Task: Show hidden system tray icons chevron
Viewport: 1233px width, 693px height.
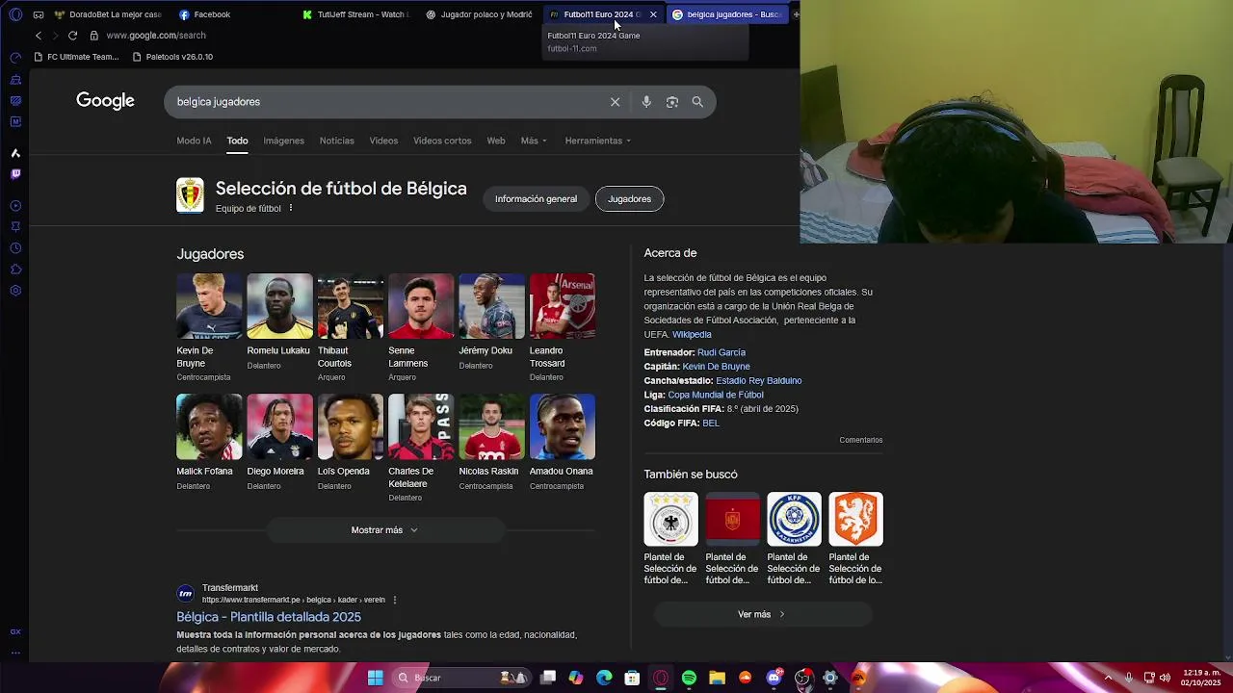Action: [x=1108, y=678]
